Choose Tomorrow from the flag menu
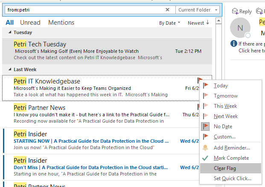 click(x=230, y=96)
